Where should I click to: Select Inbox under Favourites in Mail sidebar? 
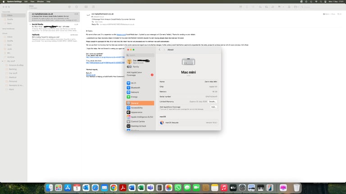coord(14,15)
